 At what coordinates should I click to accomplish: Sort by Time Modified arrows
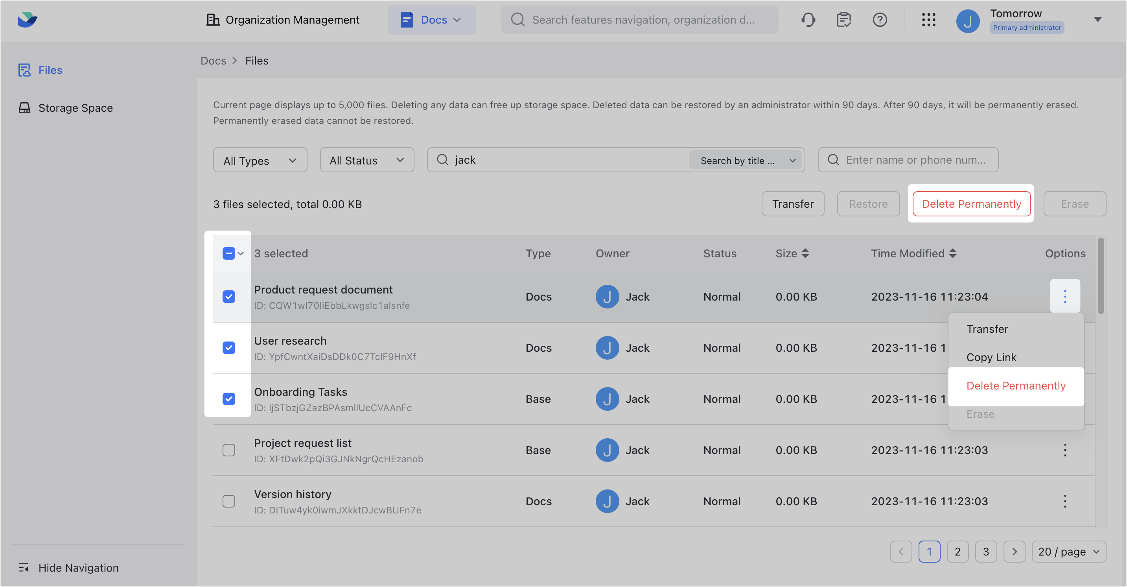click(952, 253)
